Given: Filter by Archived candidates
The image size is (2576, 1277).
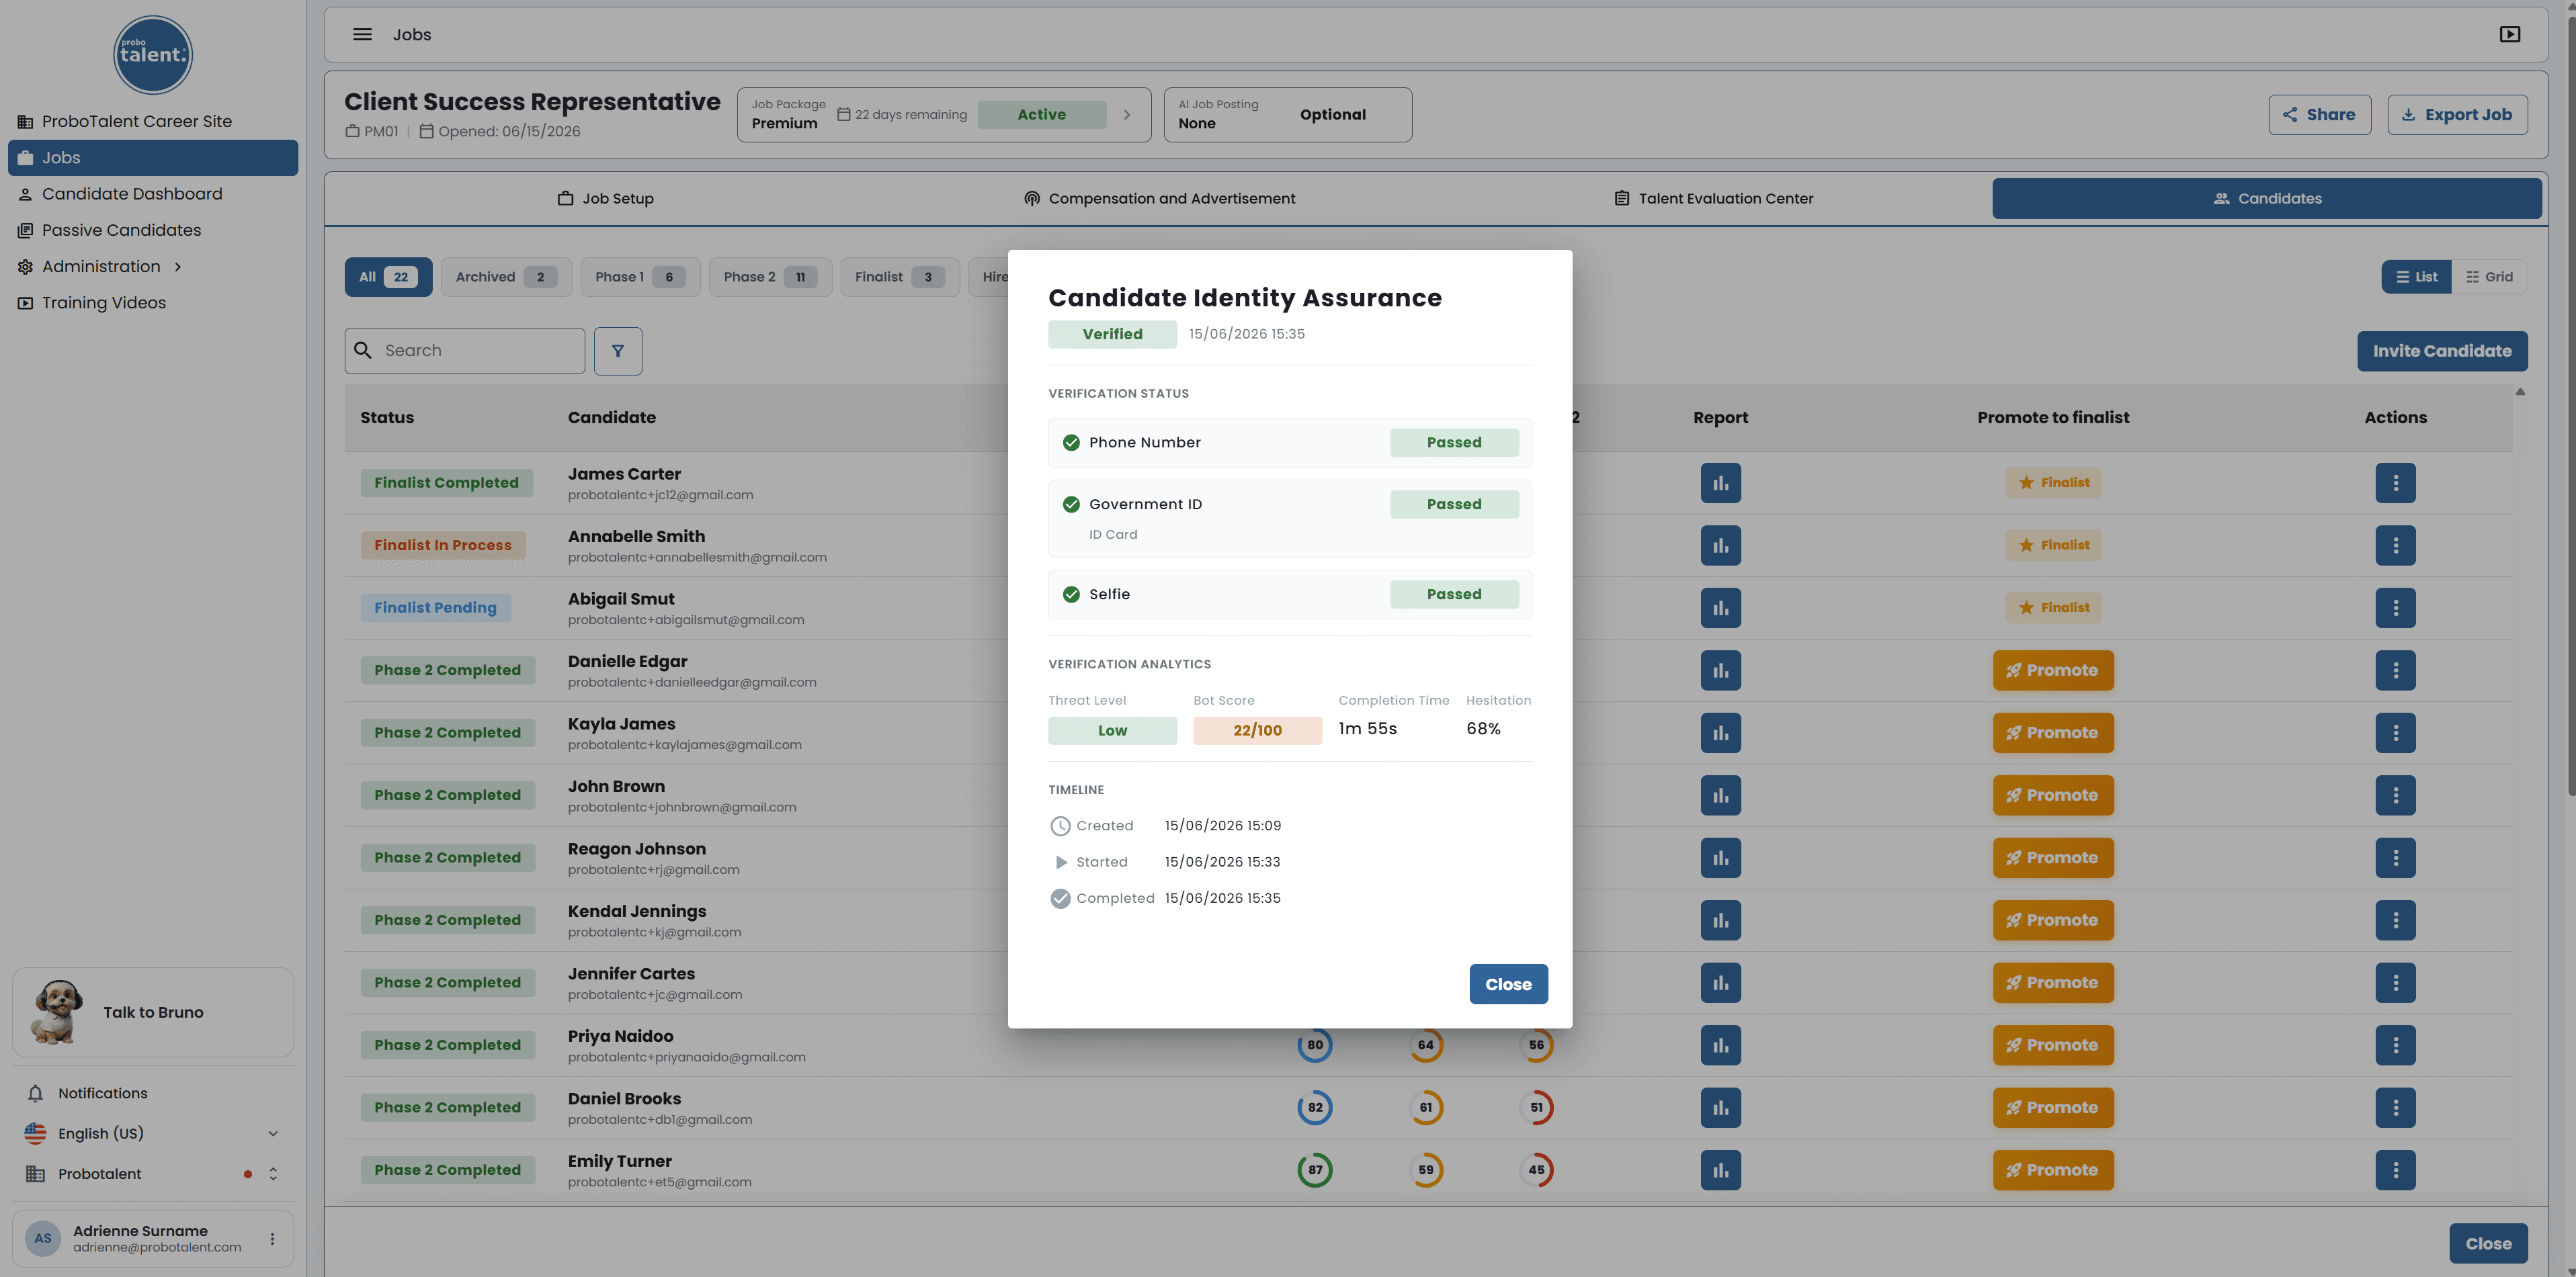Looking at the screenshot, I should 506,277.
